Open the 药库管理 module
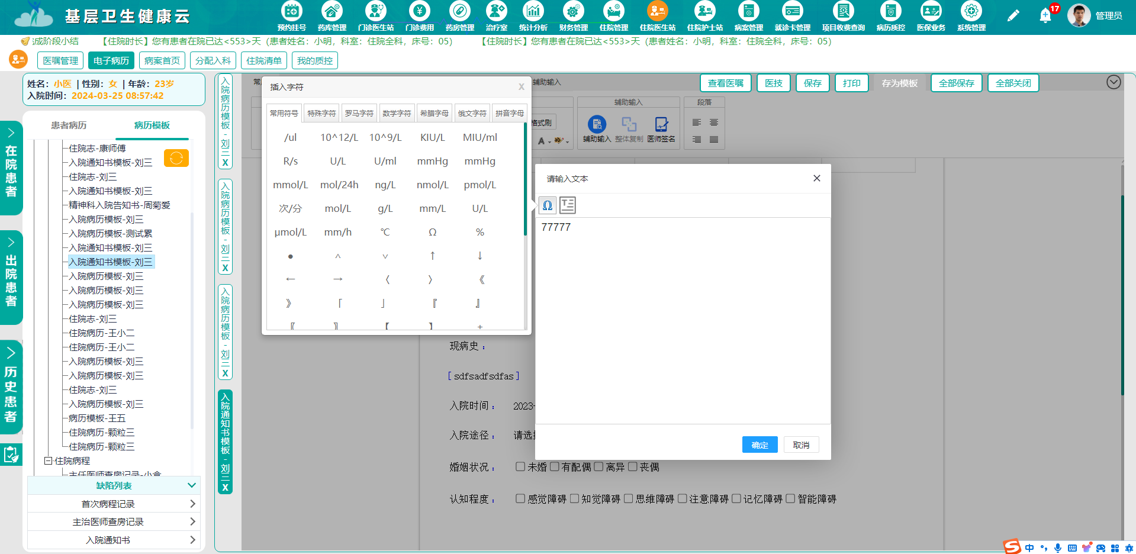This screenshot has width=1136, height=554. [x=332, y=17]
